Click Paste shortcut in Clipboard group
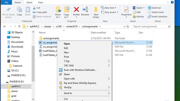 coord(42,17)
